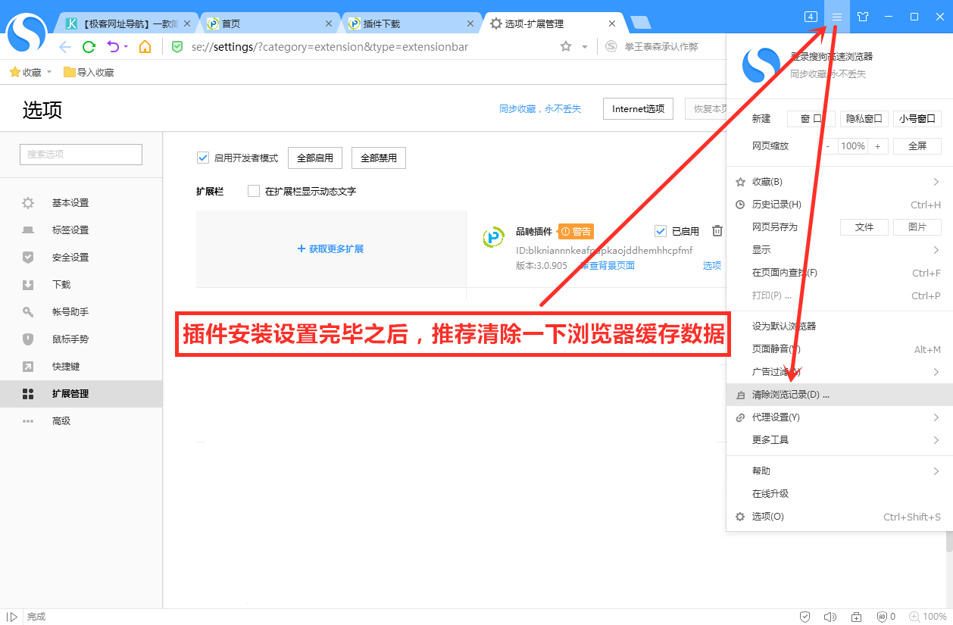Screen dimensions: 953x625
Task: Increase page zoom with the + stepper
Action: coord(878,145)
